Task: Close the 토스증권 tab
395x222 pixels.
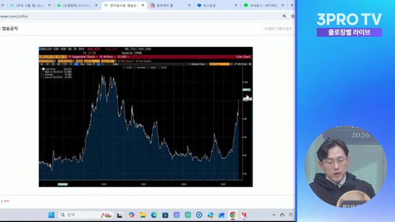Action: pyautogui.click(x=236, y=6)
